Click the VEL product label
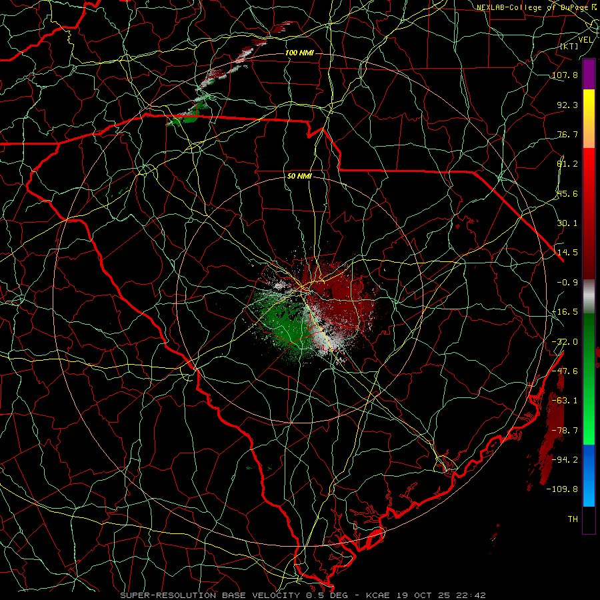This screenshot has width=600, height=600. (x=585, y=40)
